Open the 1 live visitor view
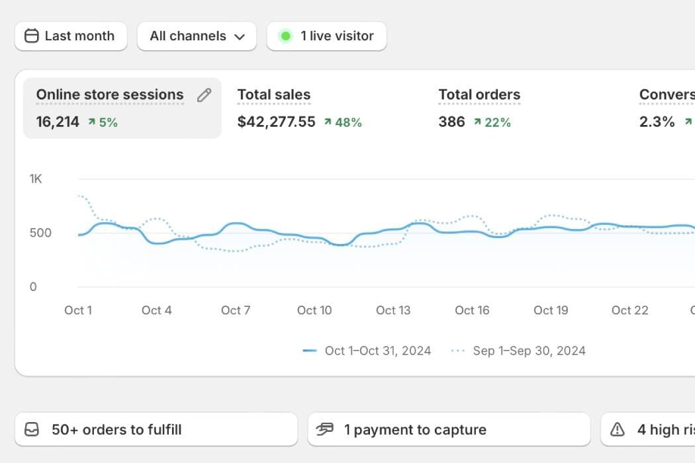695x463 pixels. (326, 36)
